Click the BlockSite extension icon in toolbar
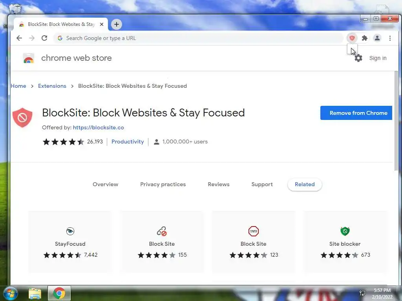This screenshot has width=402, height=301. (x=352, y=38)
